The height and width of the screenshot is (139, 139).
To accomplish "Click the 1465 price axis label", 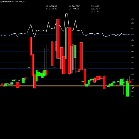I will pos(133,51).
